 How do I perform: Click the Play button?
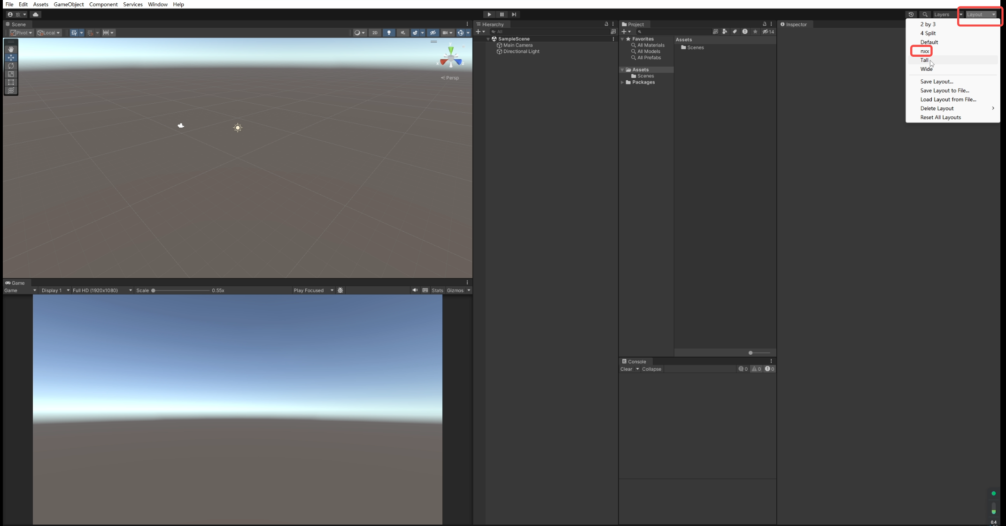point(489,15)
